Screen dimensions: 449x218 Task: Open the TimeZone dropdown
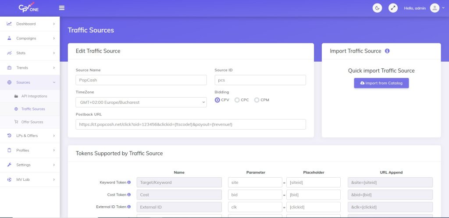[x=141, y=102]
